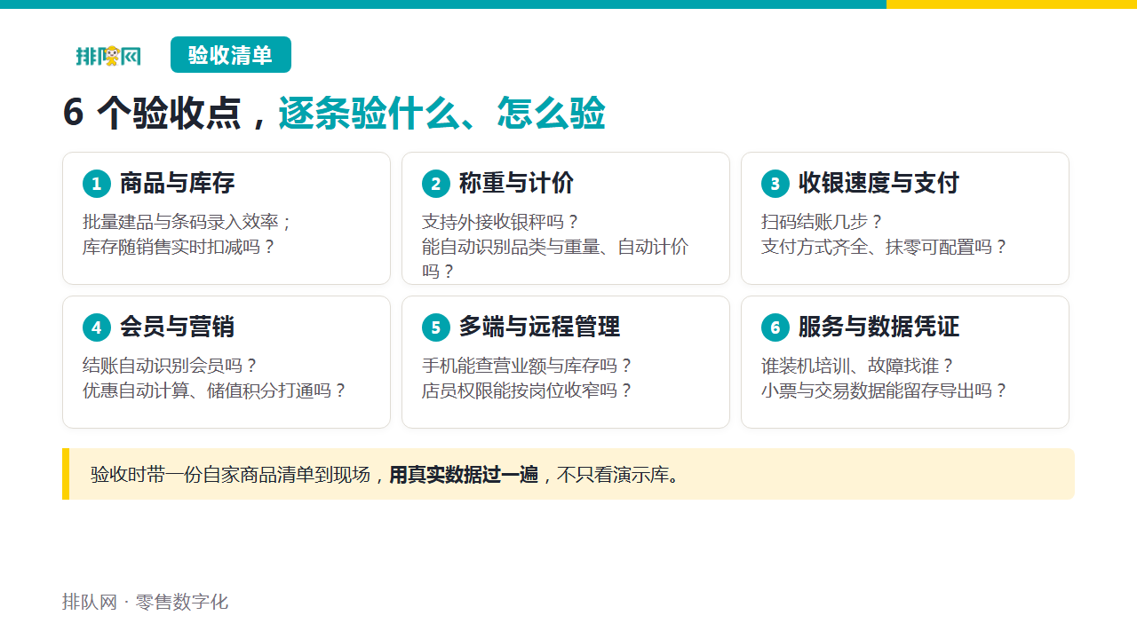Click the bold phrase 用真实数据过一遍

coord(464,475)
